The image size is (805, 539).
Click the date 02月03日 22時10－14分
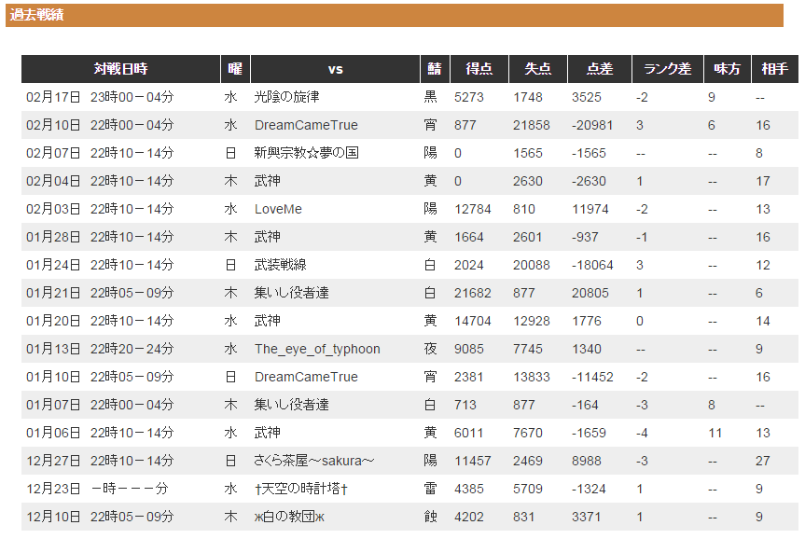click(100, 209)
